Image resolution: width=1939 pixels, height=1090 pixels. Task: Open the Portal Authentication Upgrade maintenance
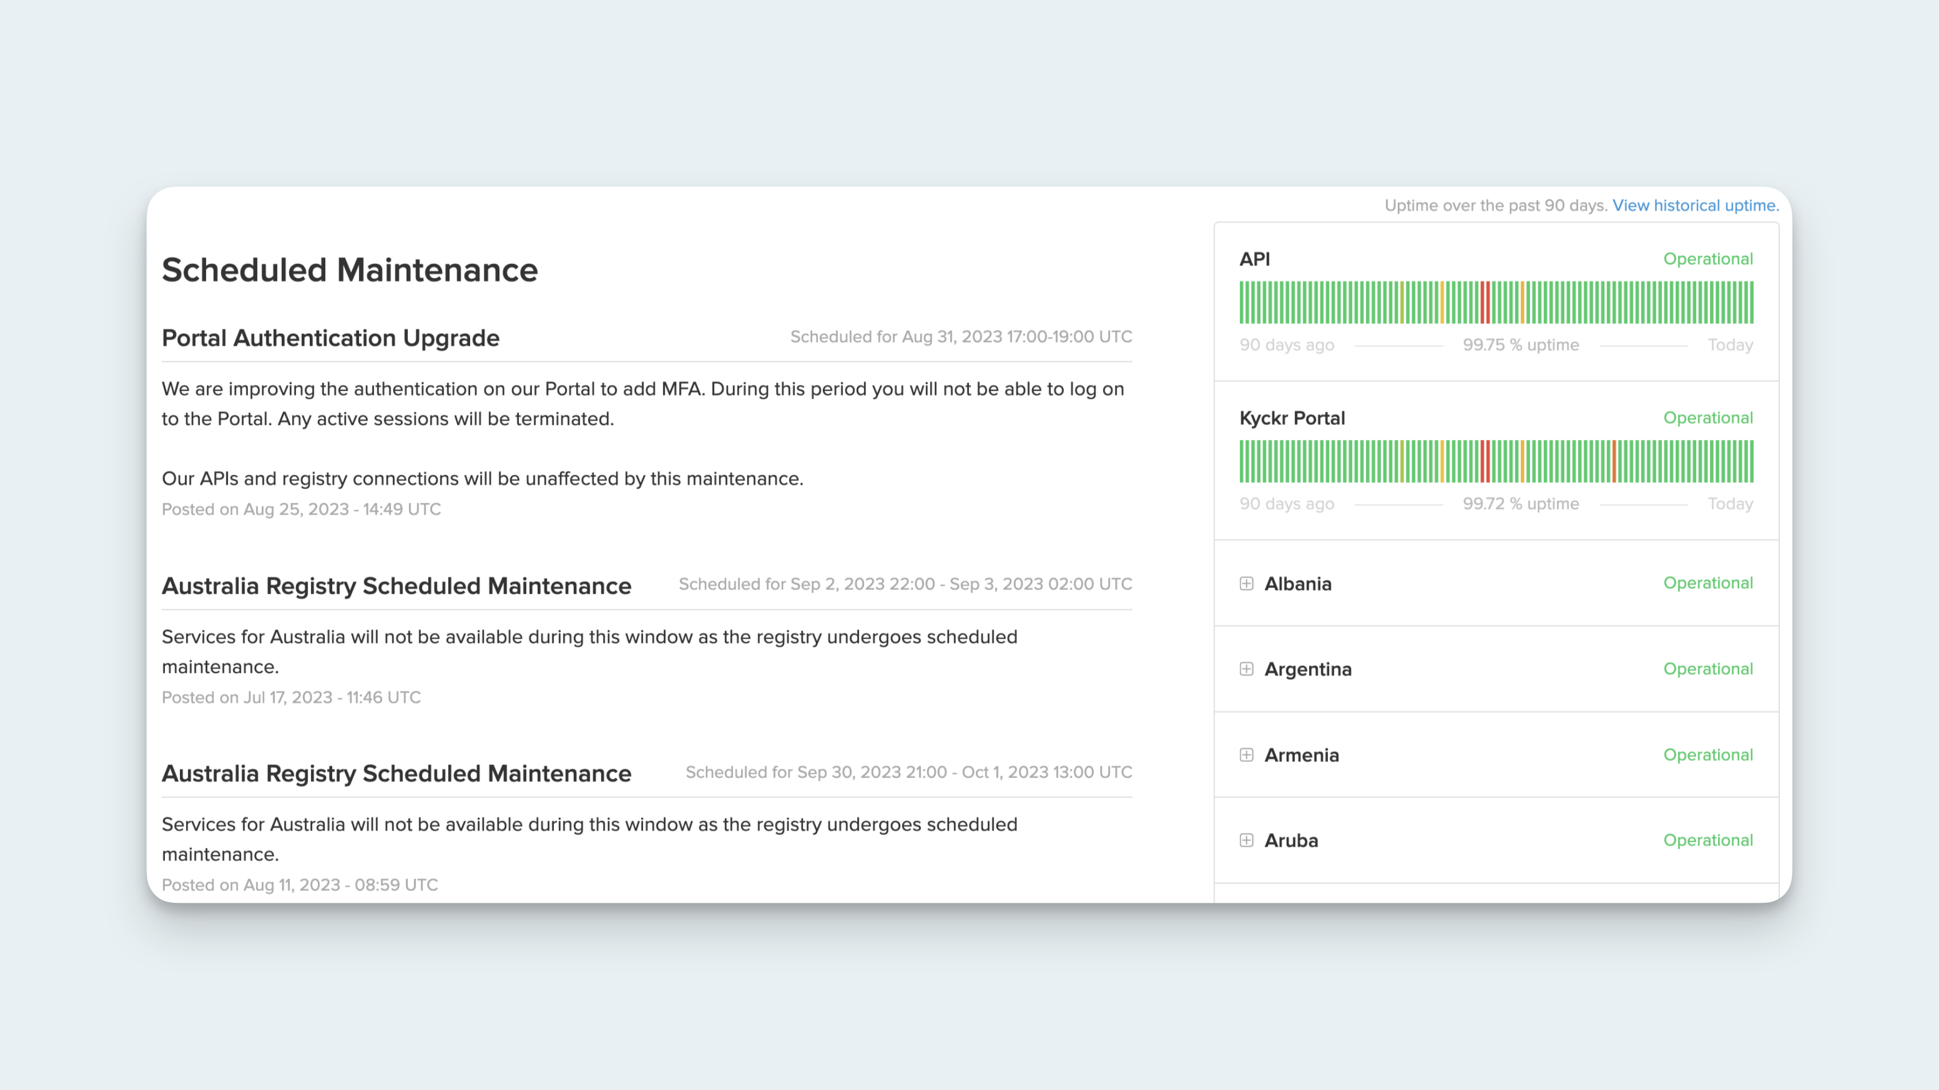(x=330, y=338)
